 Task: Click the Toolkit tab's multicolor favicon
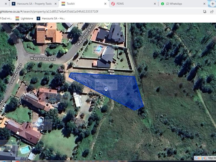[x=63, y=4]
